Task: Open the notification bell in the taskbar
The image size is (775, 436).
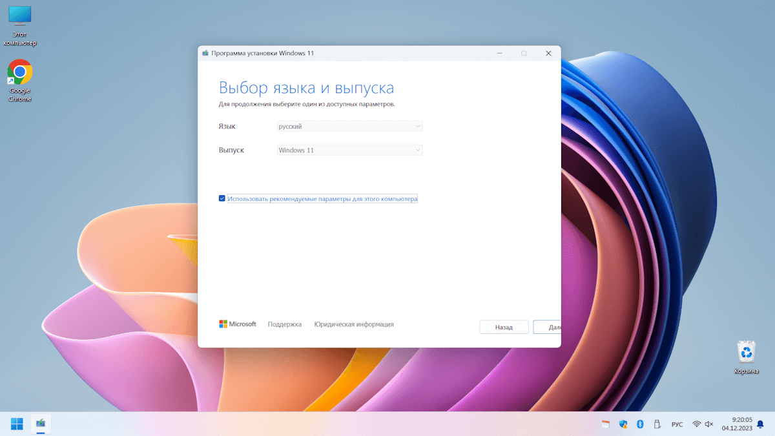Action: [x=760, y=424]
